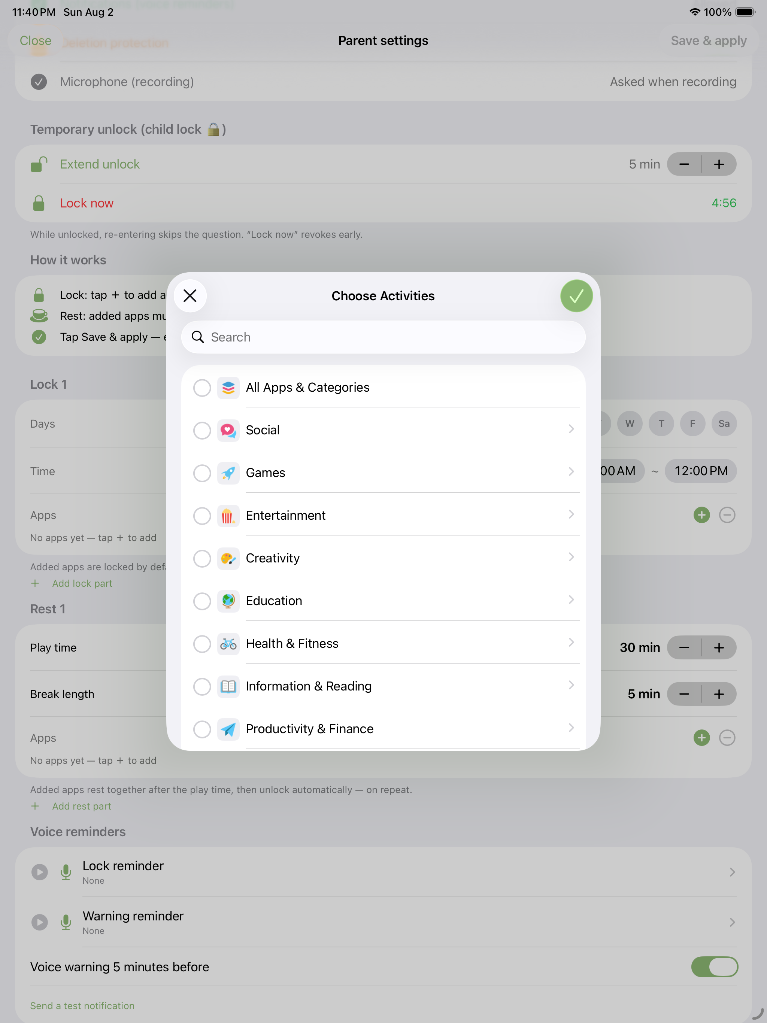767x1023 pixels.
Task: Open the Lock reminder chevron
Action: click(x=732, y=872)
